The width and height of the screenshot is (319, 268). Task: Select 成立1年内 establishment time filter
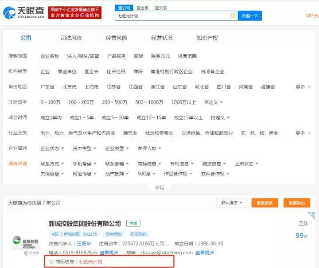click(x=51, y=117)
